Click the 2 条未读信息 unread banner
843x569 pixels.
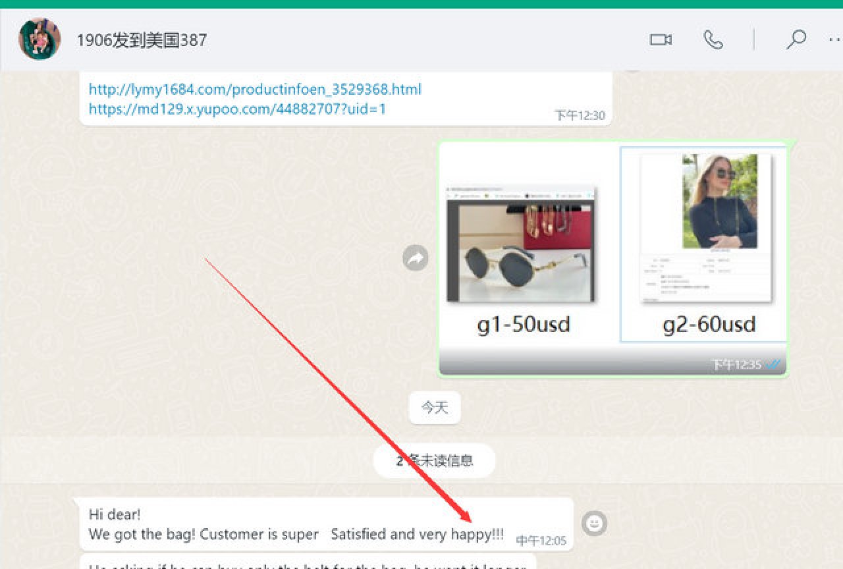click(x=434, y=460)
